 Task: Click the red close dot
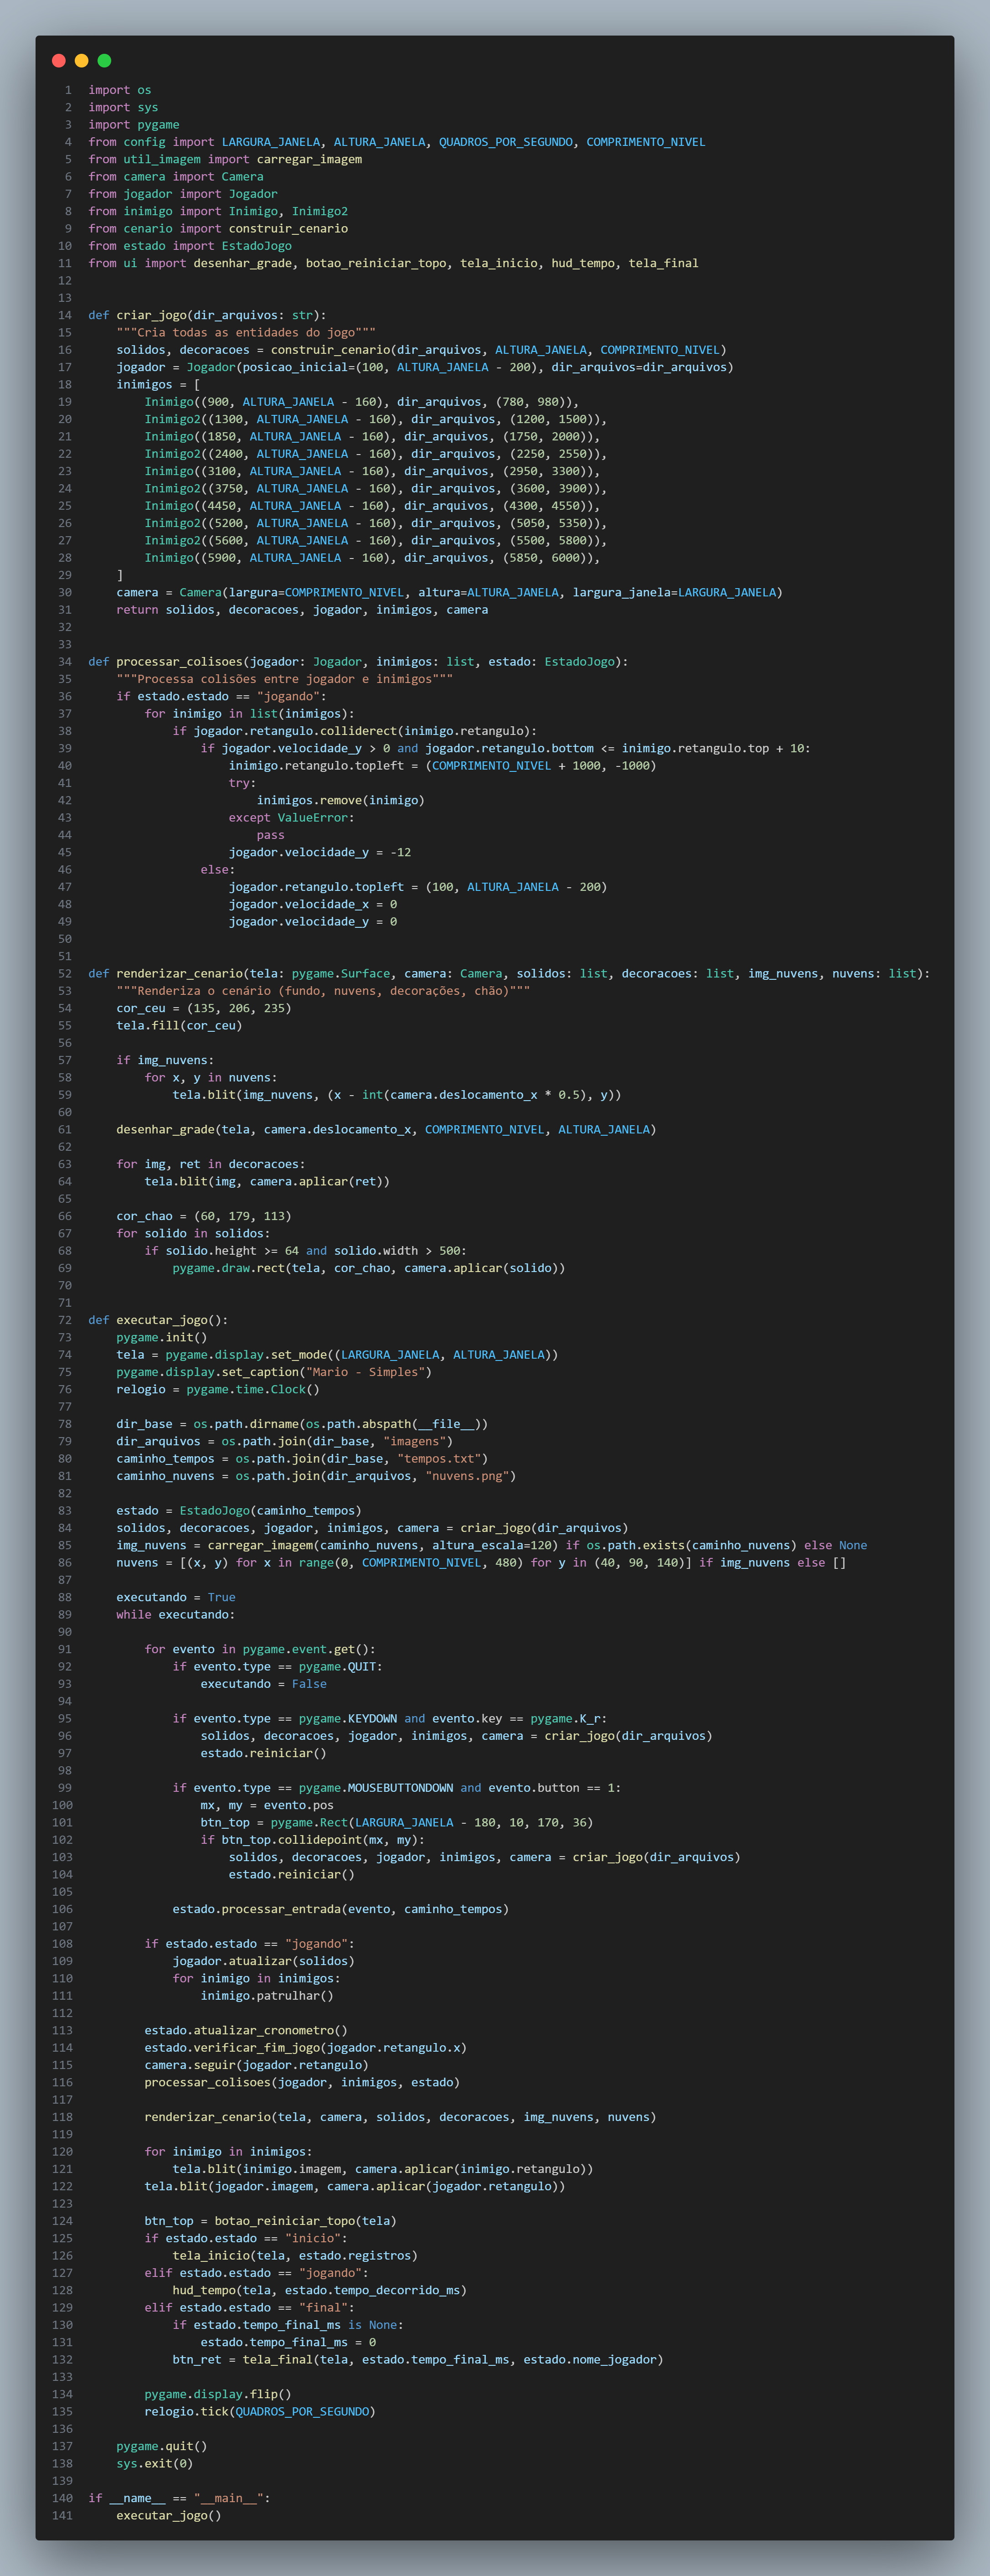tap(58, 61)
